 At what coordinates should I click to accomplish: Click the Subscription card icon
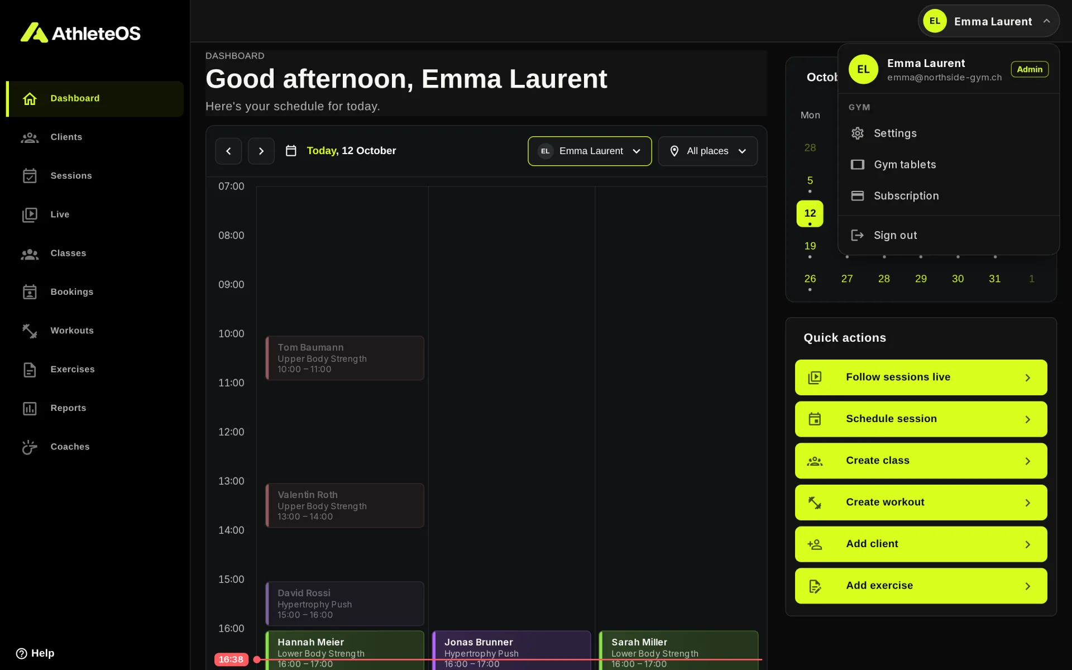coord(857,196)
